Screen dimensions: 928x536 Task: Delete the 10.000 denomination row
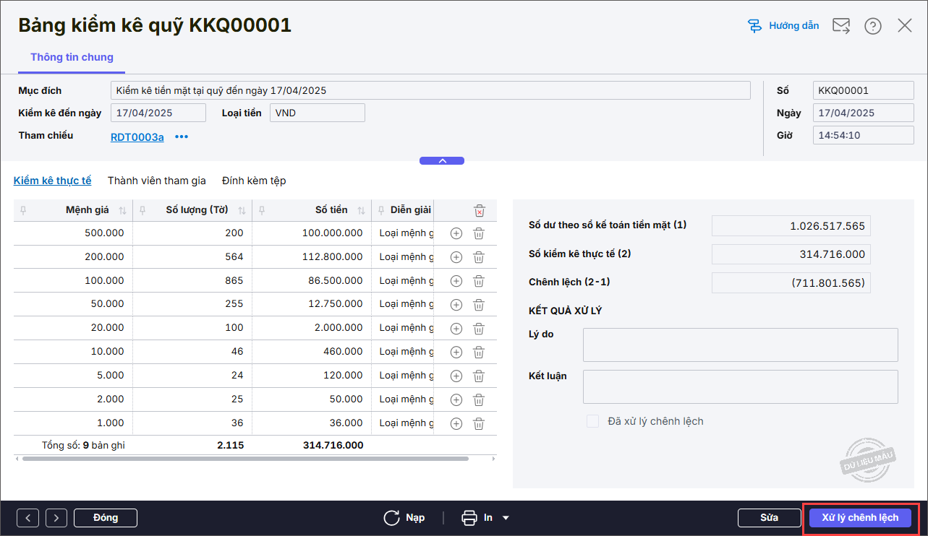point(478,352)
